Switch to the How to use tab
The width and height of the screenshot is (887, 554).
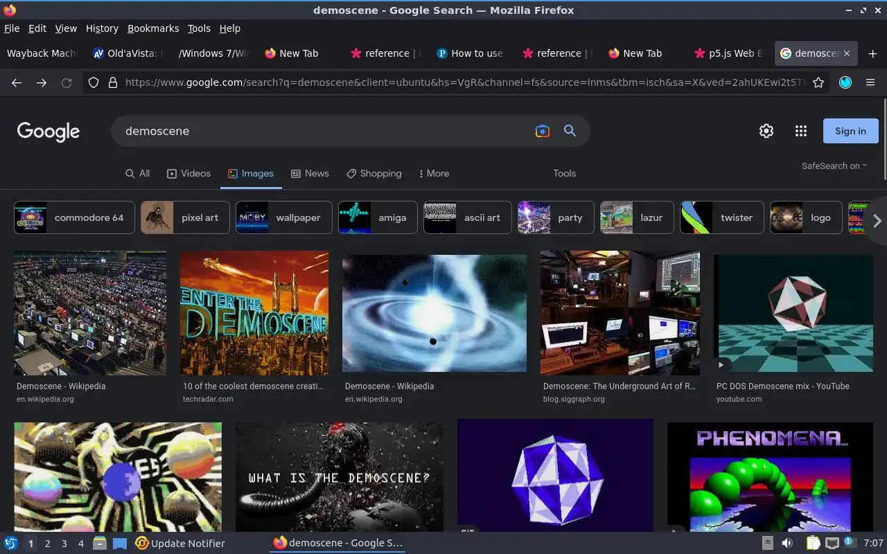coord(471,53)
